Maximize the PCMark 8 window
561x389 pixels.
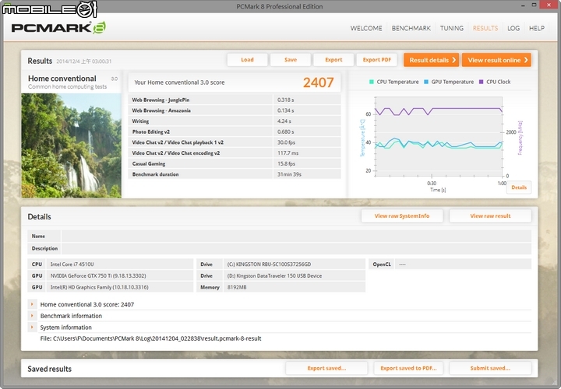[x=534, y=5]
